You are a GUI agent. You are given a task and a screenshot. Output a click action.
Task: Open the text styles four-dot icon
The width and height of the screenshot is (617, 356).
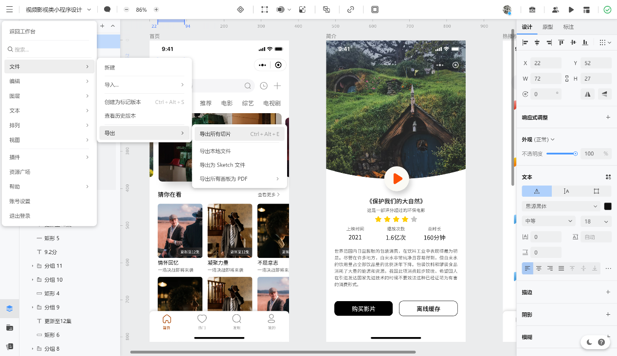pyautogui.click(x=608, y=177)
